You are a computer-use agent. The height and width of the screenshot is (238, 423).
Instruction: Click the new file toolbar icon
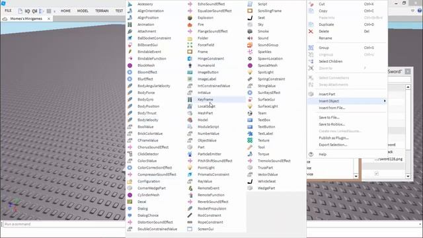(x=20, y=11)
